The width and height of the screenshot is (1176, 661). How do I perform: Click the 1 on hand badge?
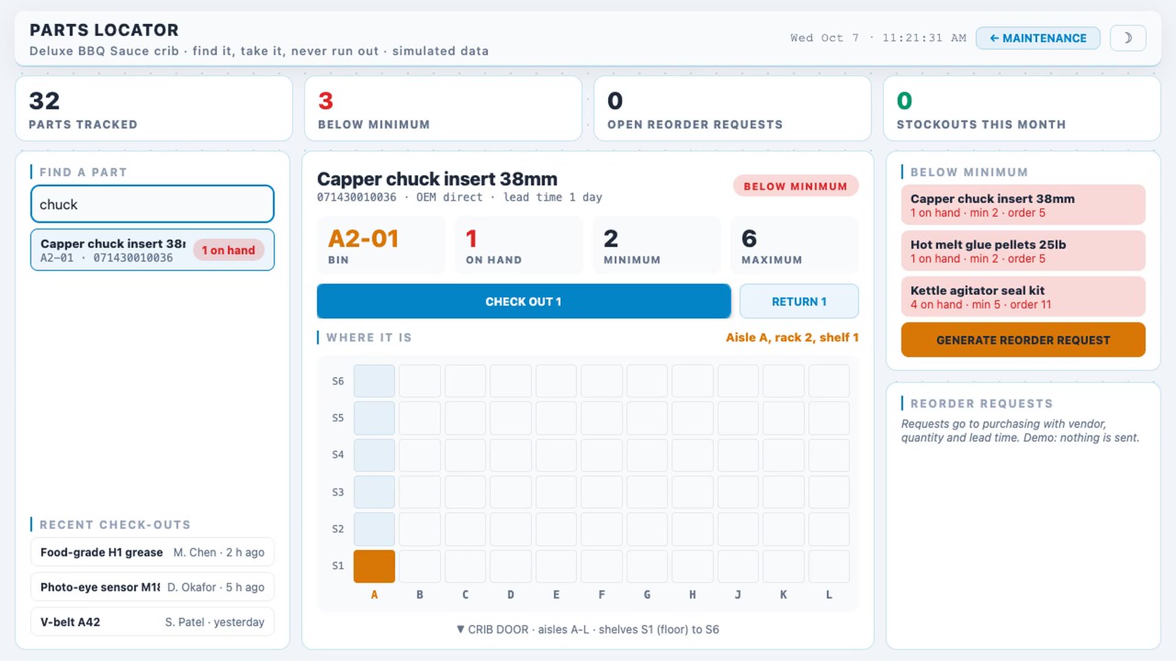tap(228, 250)
